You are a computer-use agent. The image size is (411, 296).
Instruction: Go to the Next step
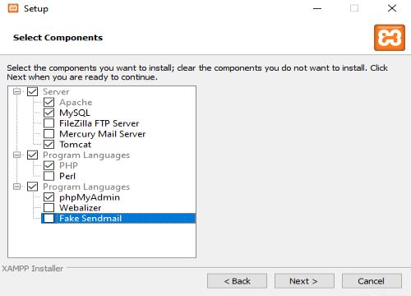[x=304, y=281]
